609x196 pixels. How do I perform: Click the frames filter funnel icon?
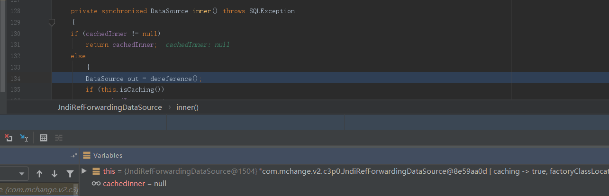pos(70,174)
